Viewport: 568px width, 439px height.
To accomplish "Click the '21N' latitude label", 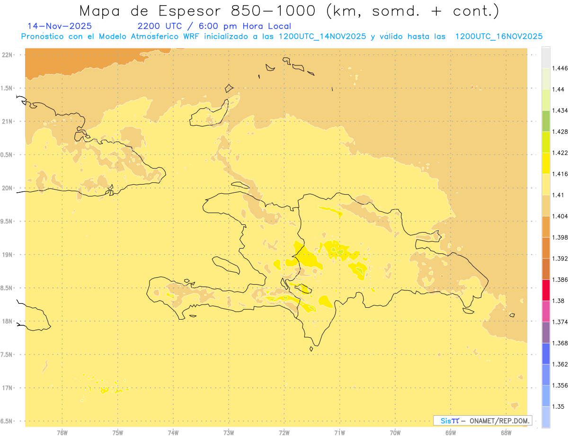I will 7,122.
